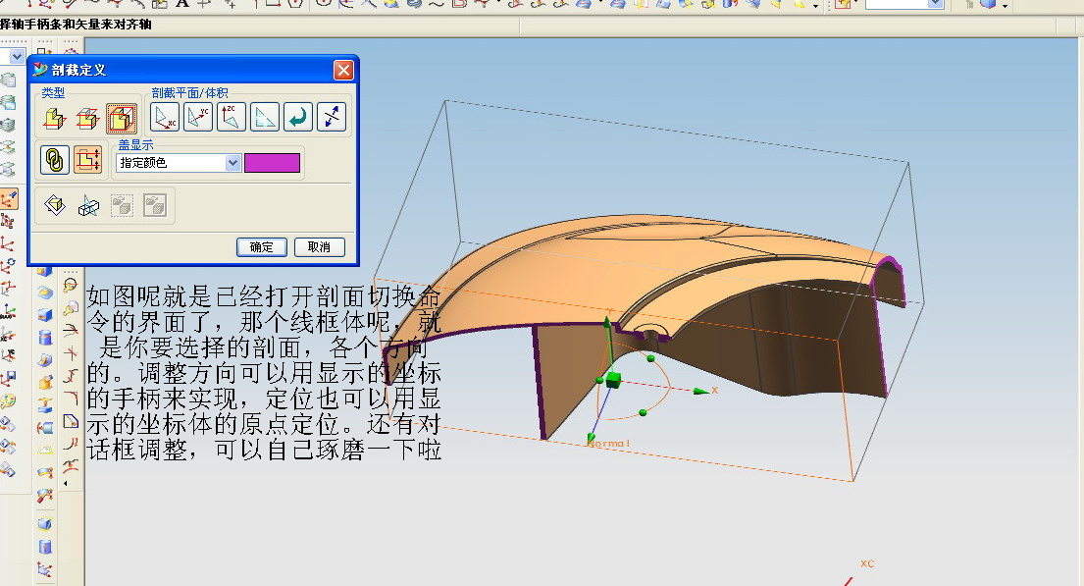Click the square with cut corner icon
Screen dimensions: 1084x586
(71, 421)
